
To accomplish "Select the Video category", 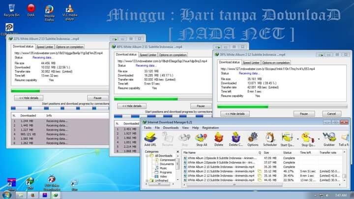I will pos(161,176).
